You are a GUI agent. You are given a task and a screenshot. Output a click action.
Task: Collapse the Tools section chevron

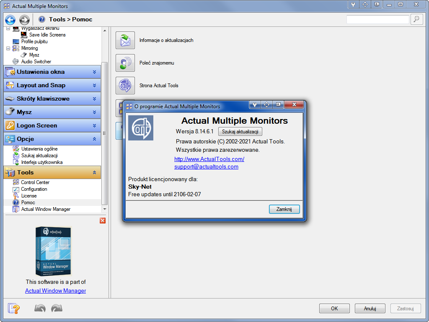coord(94,172)
